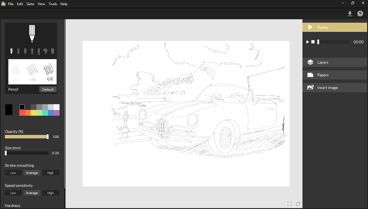The image size is (368, 209).
Task: Set Speed sensitivity to Low
Action: coord(13,193)
